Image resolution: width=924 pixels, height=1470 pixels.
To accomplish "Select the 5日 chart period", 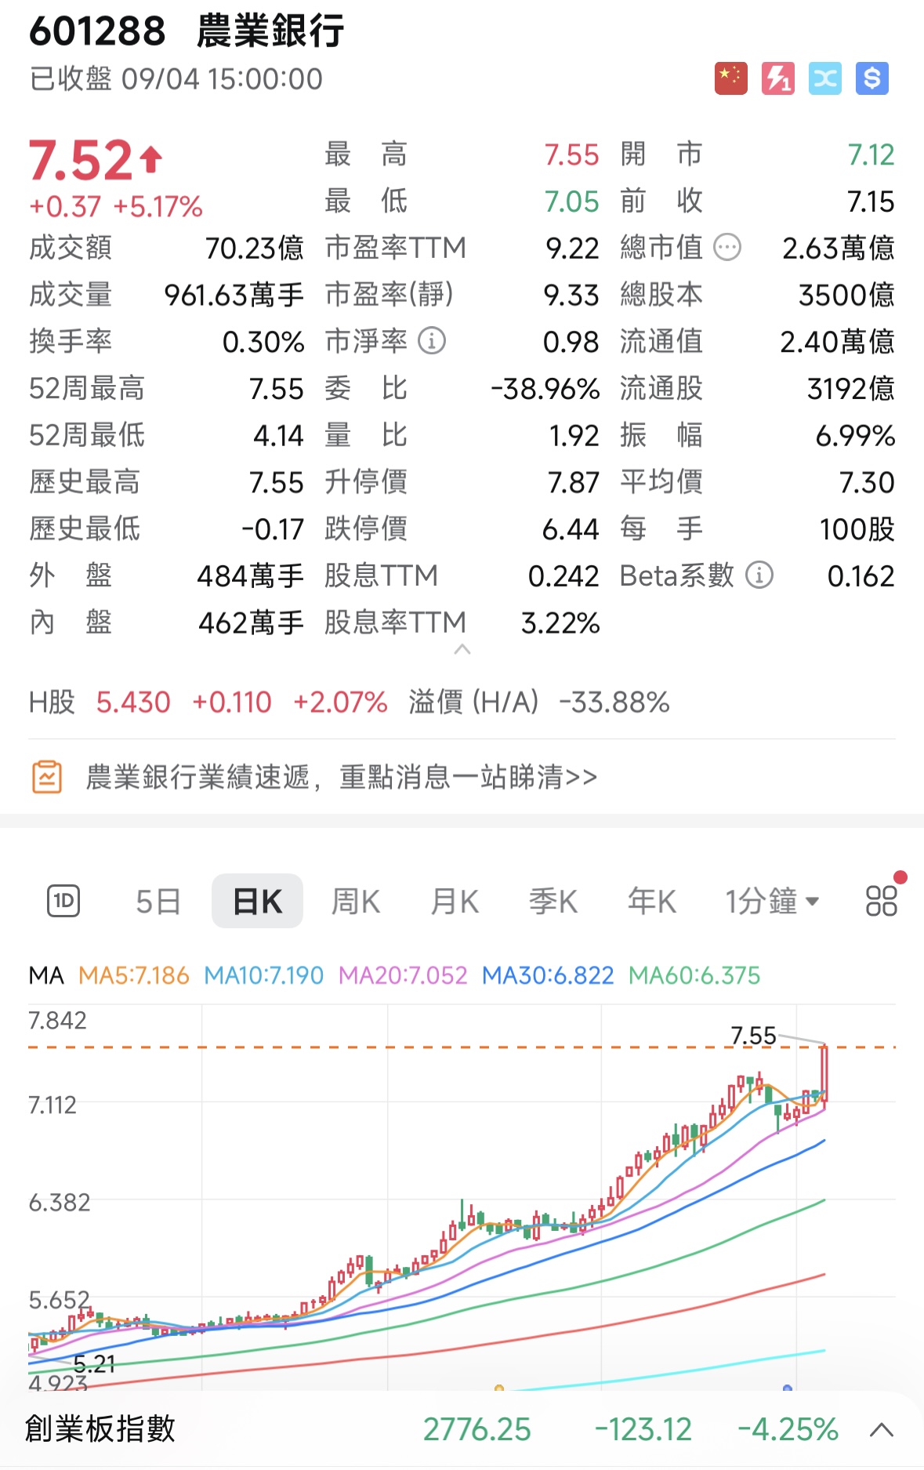I will pyautogui.click(x=158, y=902).
